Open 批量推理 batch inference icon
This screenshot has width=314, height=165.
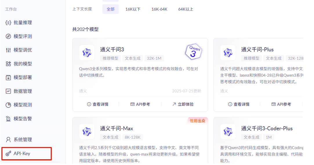click(x=8, y=23)
